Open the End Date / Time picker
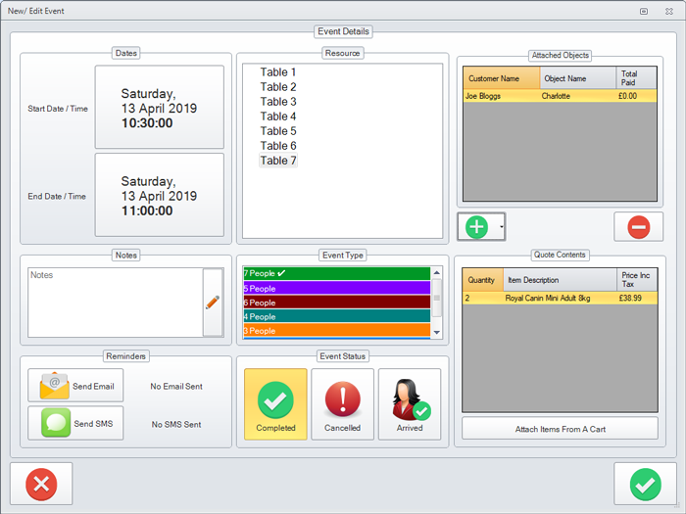 click(159, 195)
